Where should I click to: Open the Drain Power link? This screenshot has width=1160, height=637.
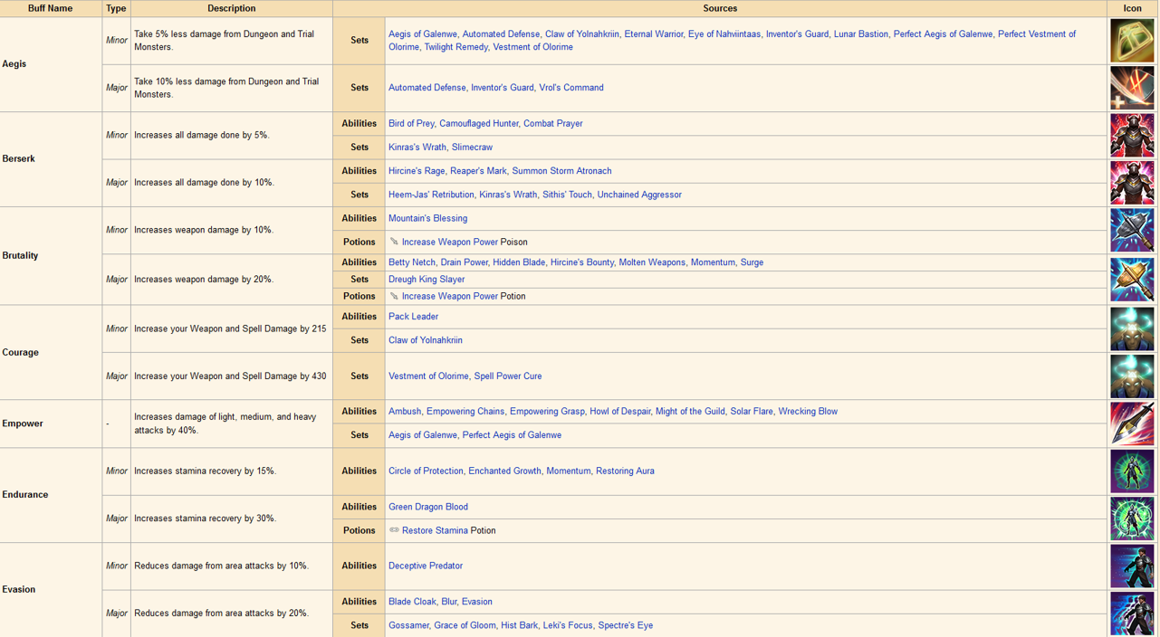pos(464,262)
